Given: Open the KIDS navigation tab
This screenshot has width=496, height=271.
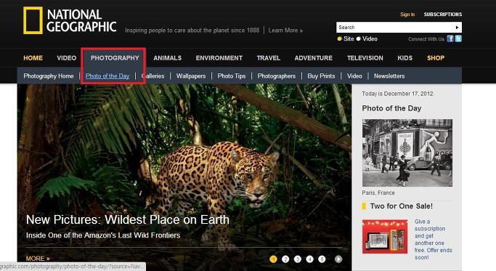Looking at the screenshot, I should pos(405,58).
